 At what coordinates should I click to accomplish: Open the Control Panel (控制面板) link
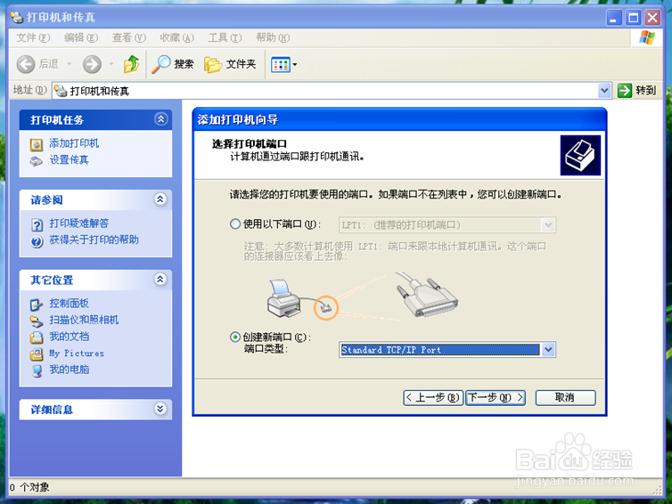point(69,303)
